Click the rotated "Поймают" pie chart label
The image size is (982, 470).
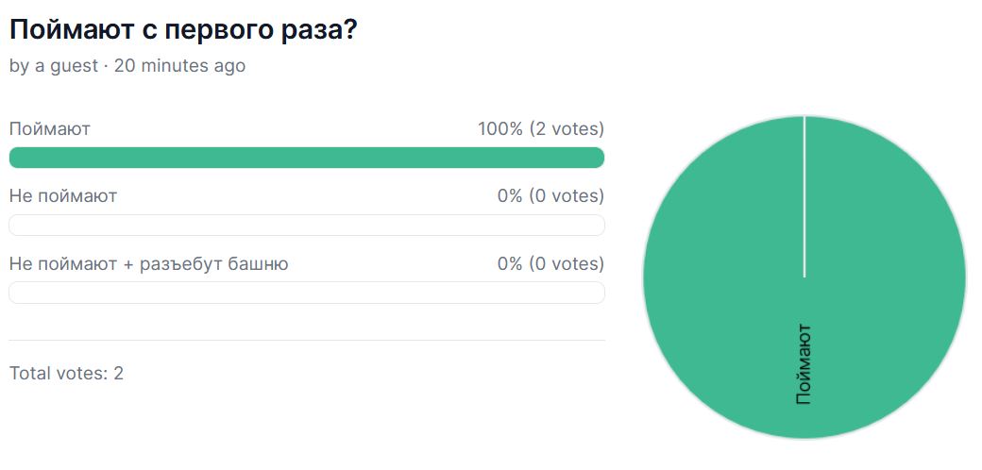pyautogui.click(x=804, y=364)
